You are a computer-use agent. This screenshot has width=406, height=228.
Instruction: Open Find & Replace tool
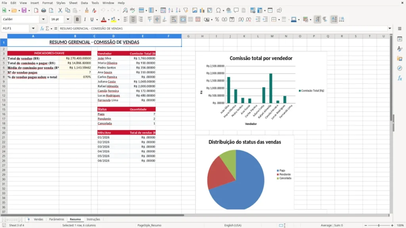pyautogui.click(x=125, y=10)
